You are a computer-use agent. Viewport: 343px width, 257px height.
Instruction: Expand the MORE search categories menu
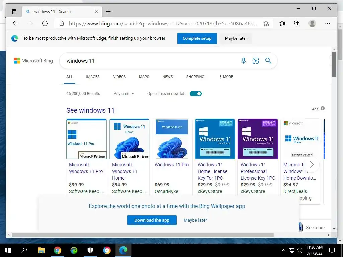click(x=226, y=77)
